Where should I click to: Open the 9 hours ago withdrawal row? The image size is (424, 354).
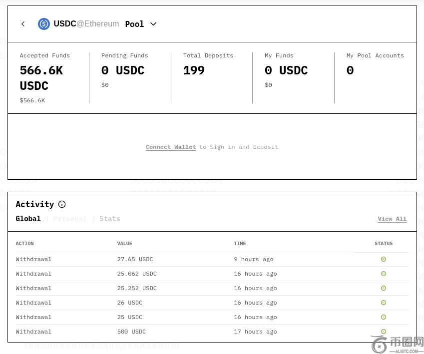pyautogui.click(x=212, y=259)
